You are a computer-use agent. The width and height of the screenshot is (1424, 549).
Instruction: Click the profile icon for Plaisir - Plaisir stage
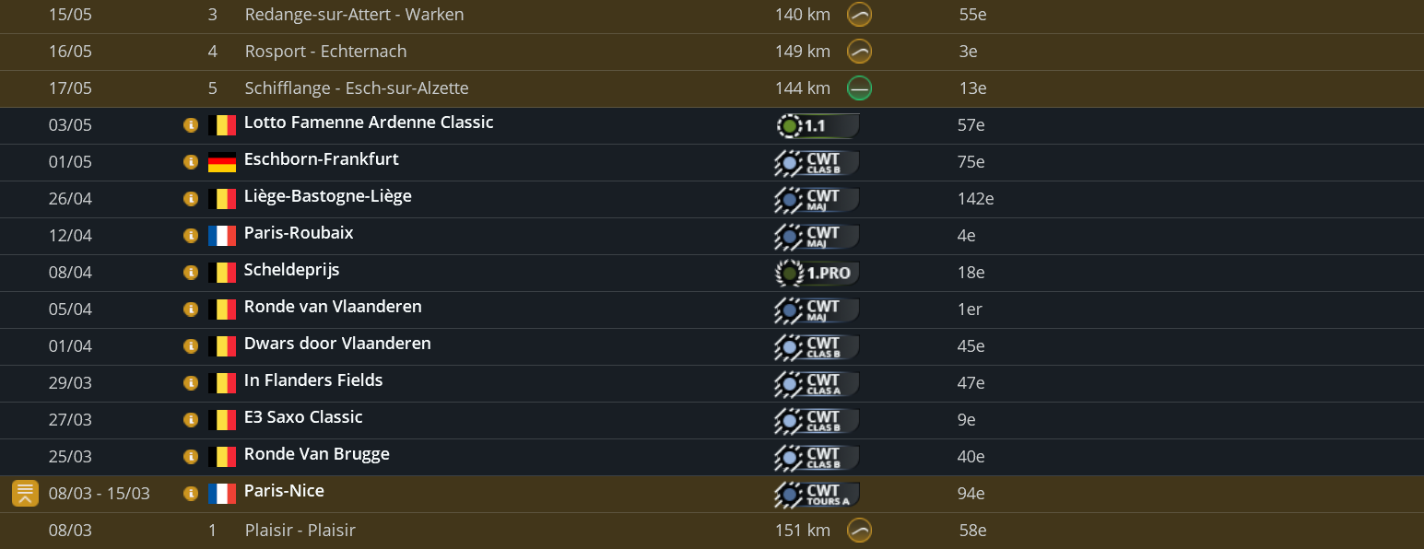tap(859, 531)
